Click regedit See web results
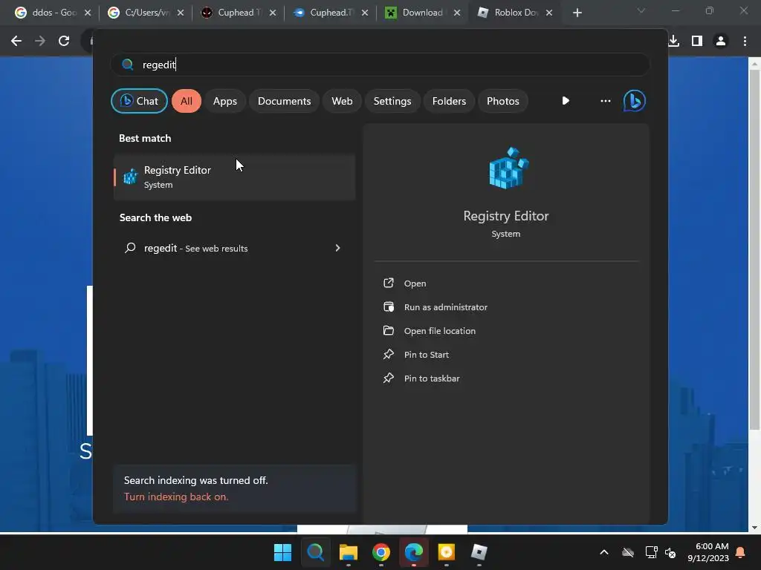The image size is (761, 570). [233, 248]
